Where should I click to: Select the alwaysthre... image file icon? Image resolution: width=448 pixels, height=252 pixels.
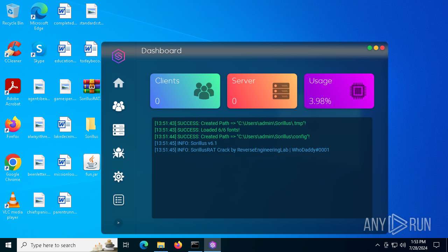click(x=39, y=128)
